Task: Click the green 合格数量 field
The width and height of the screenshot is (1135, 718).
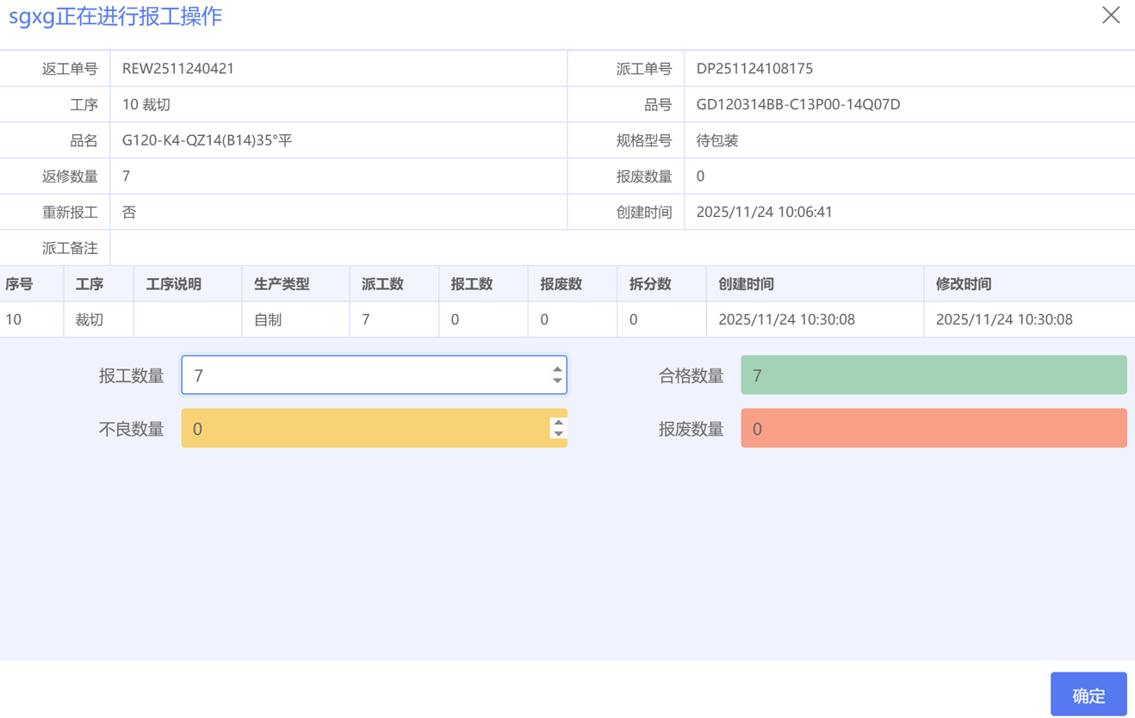Action: pyautogui.click(x=933, y=375)
